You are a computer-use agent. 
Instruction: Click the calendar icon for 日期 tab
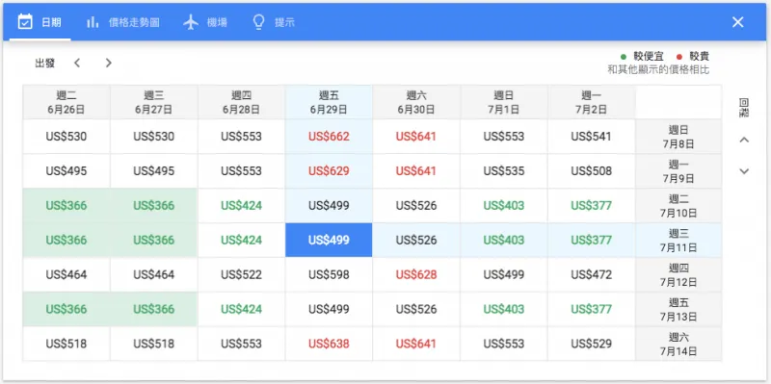point(25,22)
